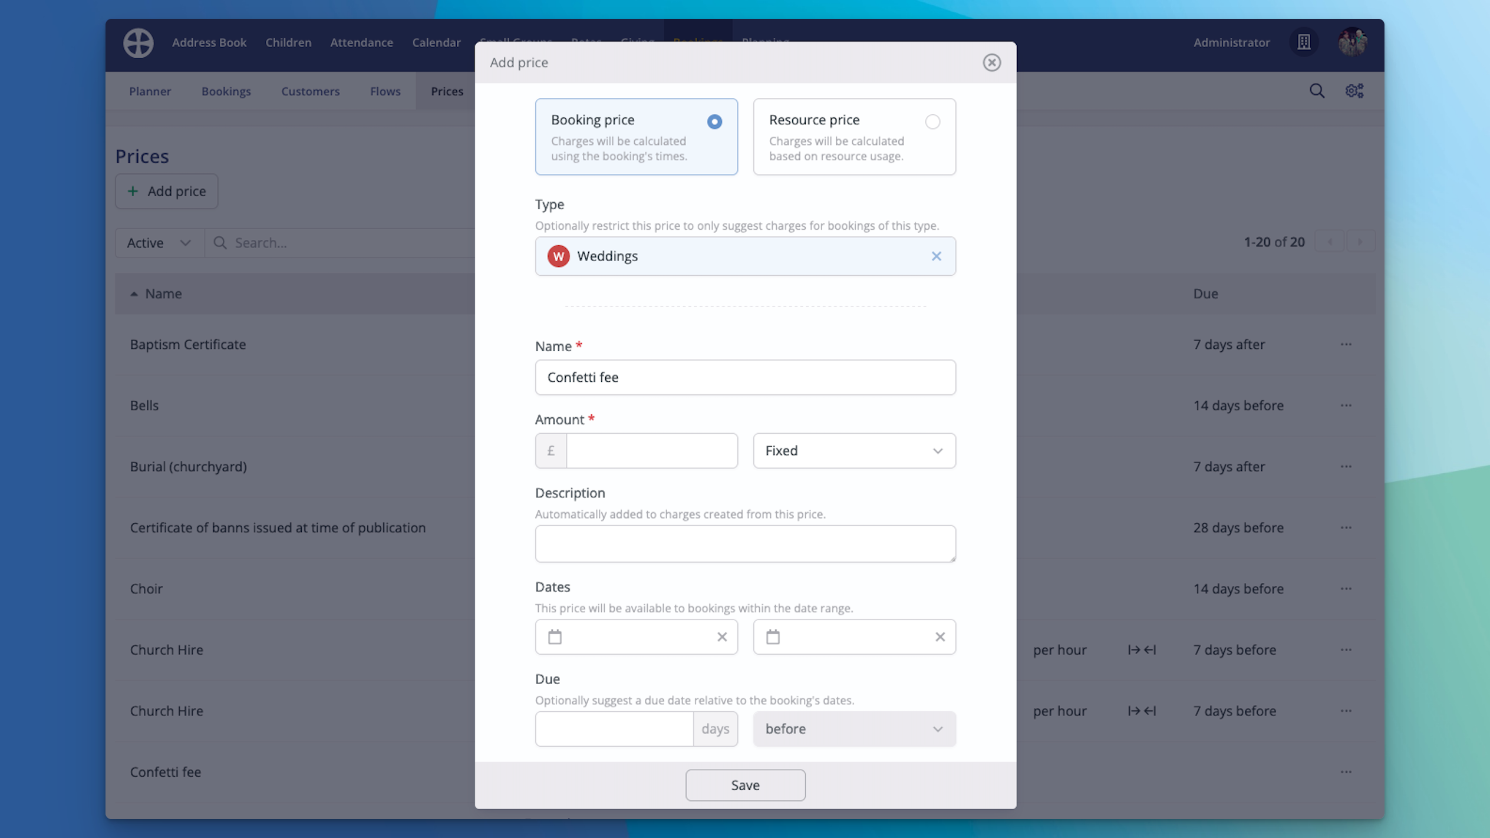Clear the start date field
1490x838 pixels.
point(721,636)
